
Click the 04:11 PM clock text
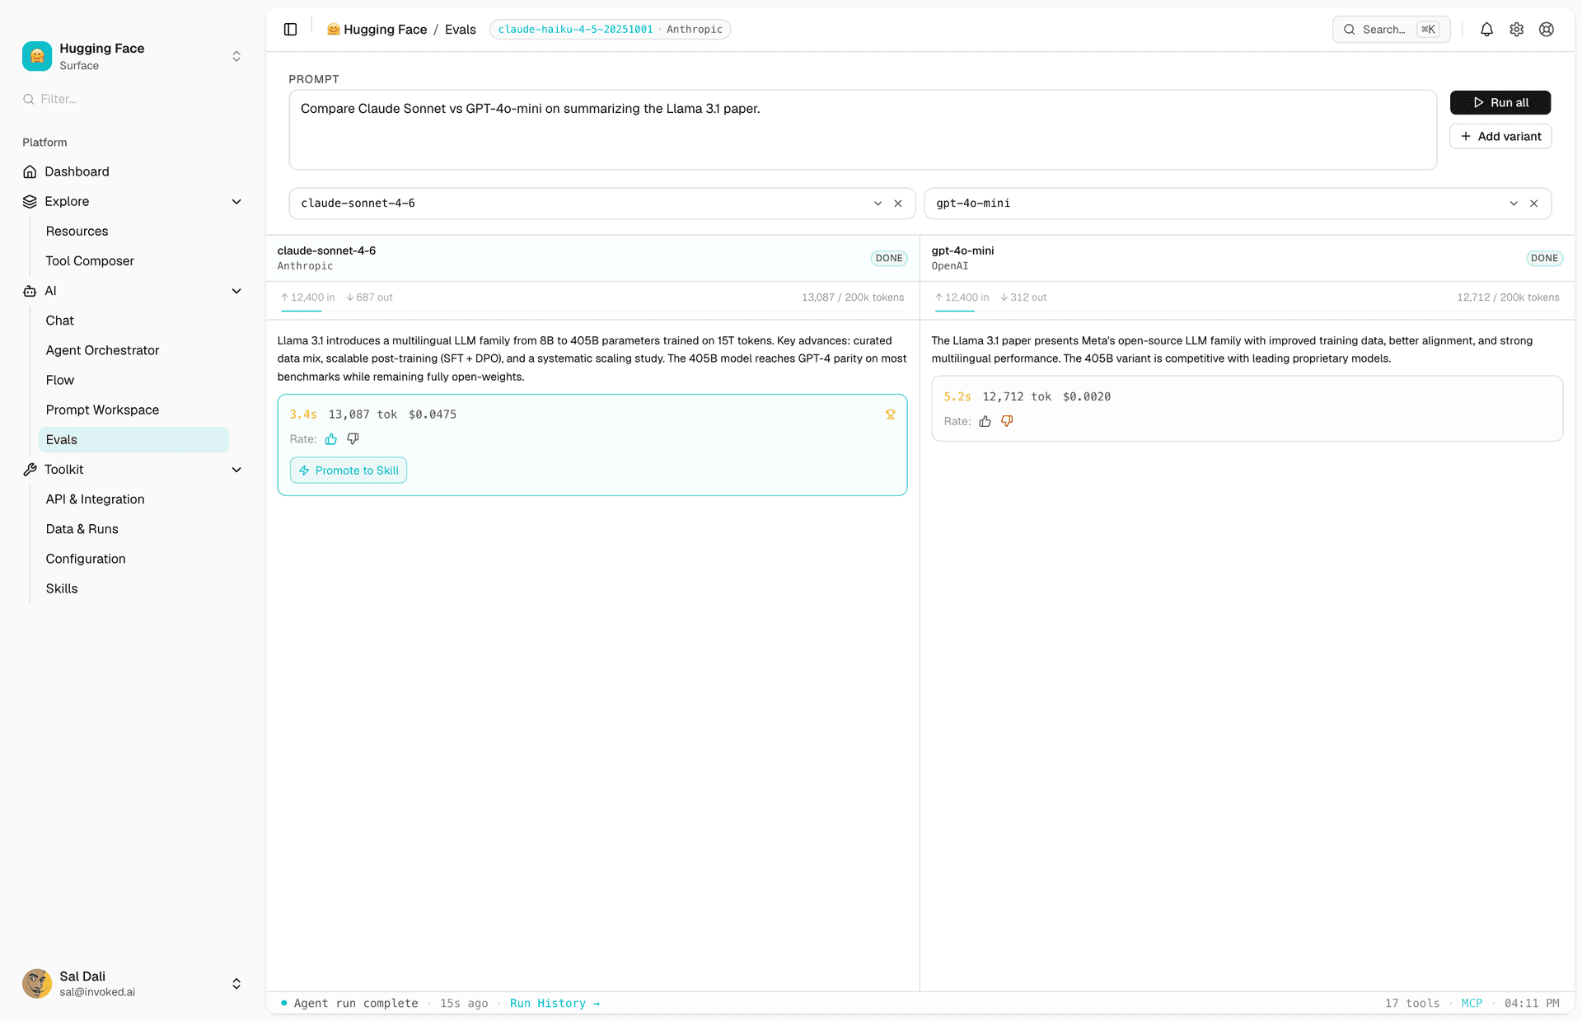coord(1532,1004)
